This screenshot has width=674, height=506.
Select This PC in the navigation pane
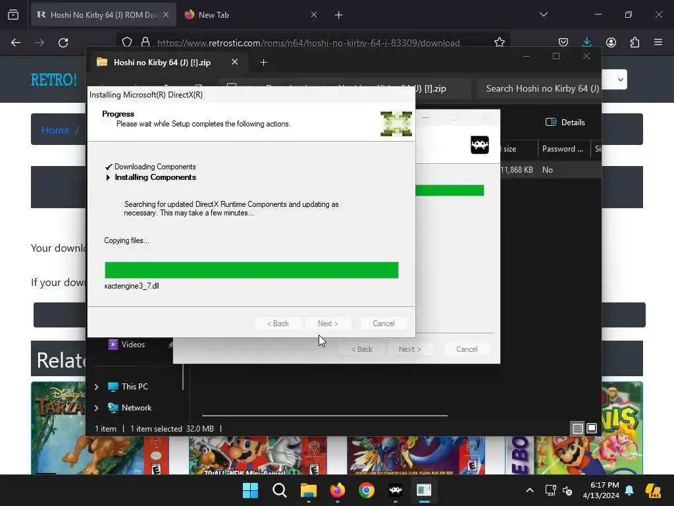click(x=134, y=386)
